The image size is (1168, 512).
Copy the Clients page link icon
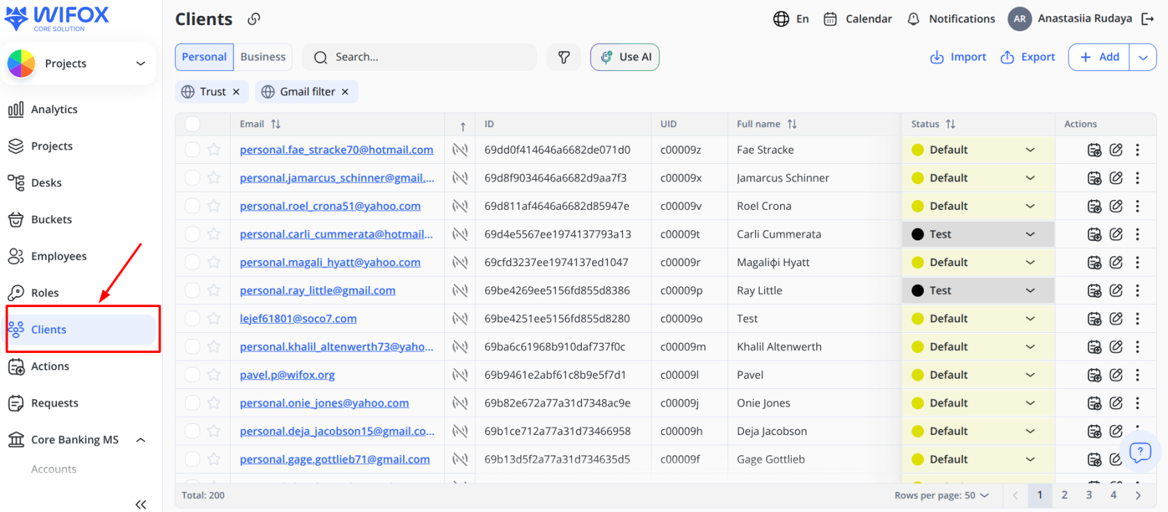pos(254,19)
